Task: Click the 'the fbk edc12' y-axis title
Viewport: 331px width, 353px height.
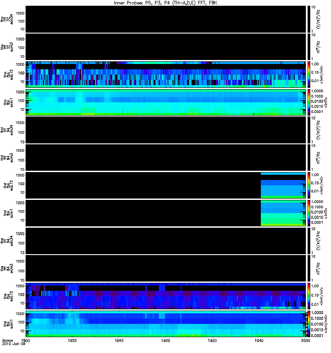Action: (8, 296)
